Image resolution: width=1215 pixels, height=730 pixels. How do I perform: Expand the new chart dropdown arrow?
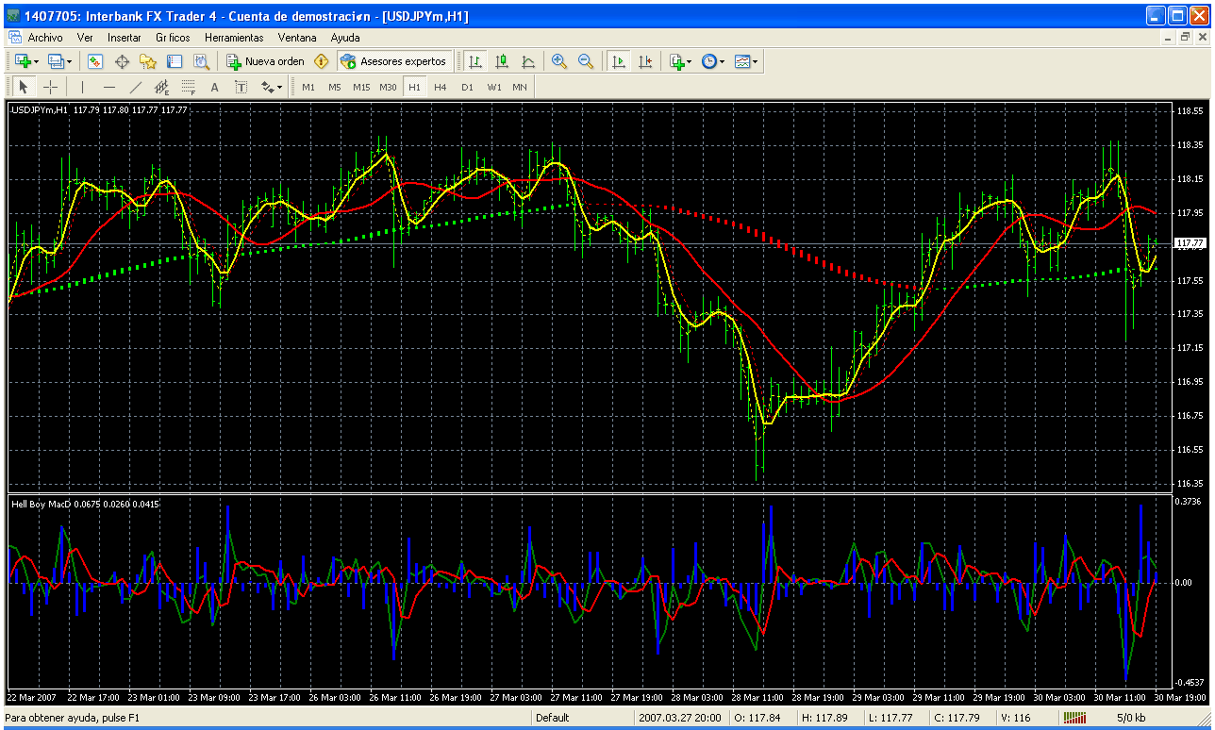click(37, 62)
